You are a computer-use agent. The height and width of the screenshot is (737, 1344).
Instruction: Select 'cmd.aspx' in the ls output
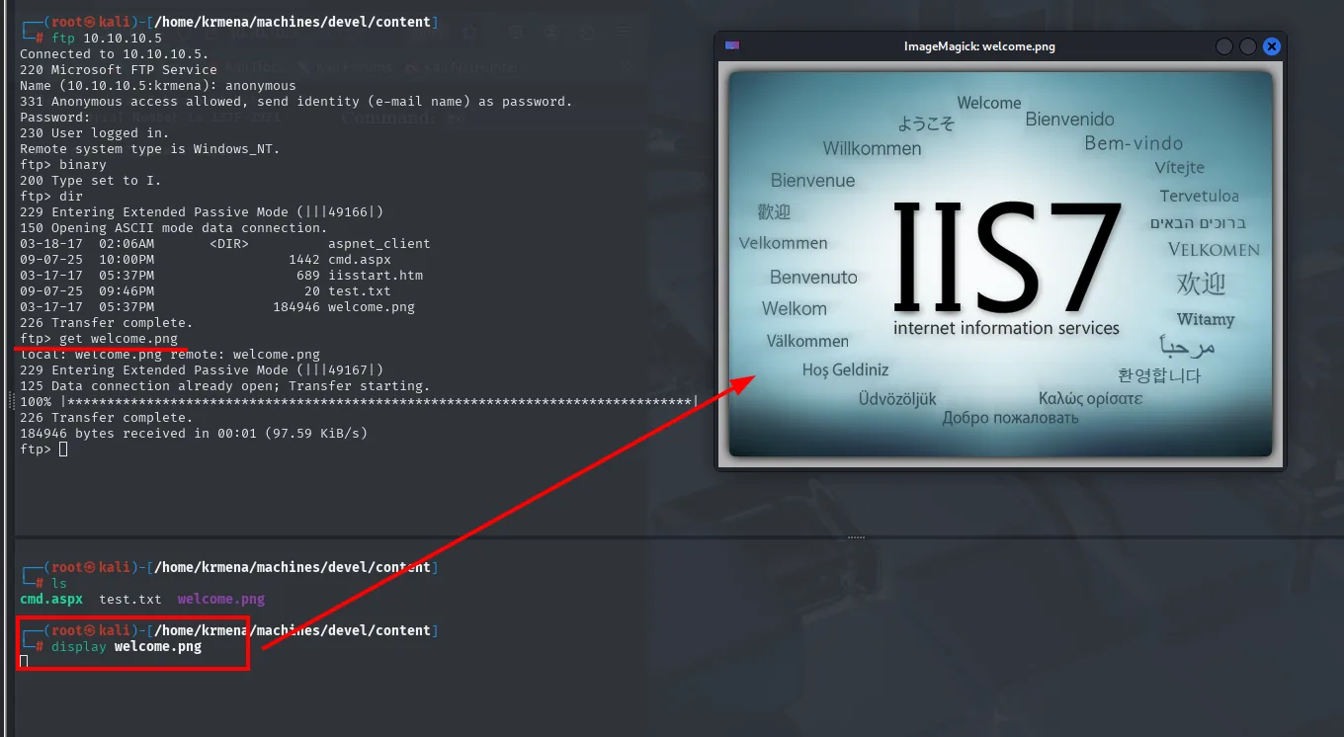click(51, 599)
